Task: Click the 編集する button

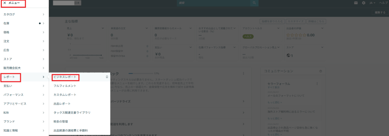Action: point(380,12)
